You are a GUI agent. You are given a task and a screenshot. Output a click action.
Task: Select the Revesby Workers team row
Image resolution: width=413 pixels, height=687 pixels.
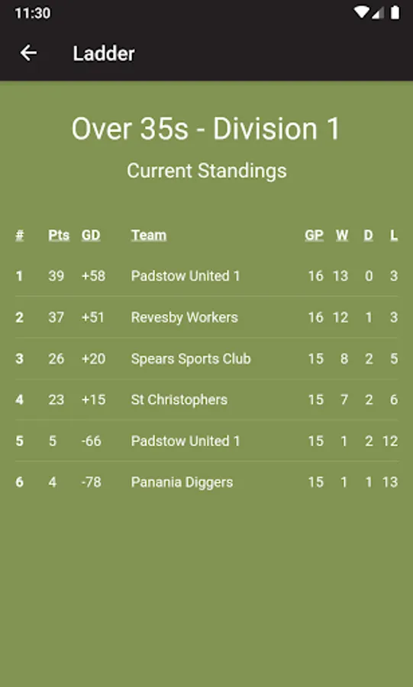coord(207,317)
